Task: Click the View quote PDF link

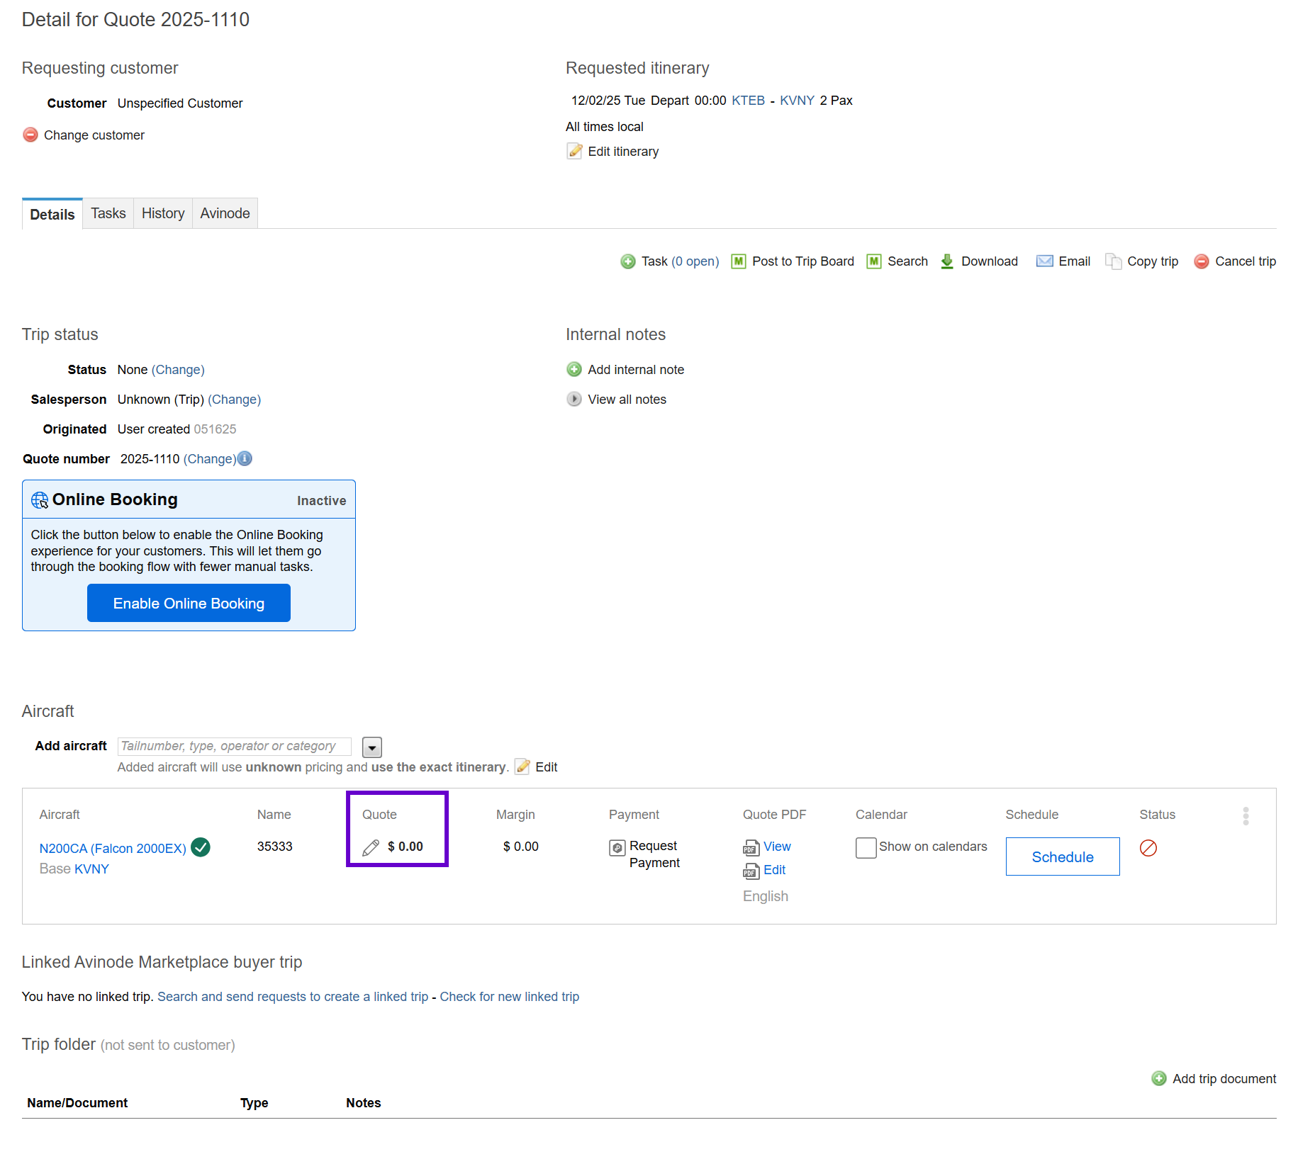Action: coord(777,847)
